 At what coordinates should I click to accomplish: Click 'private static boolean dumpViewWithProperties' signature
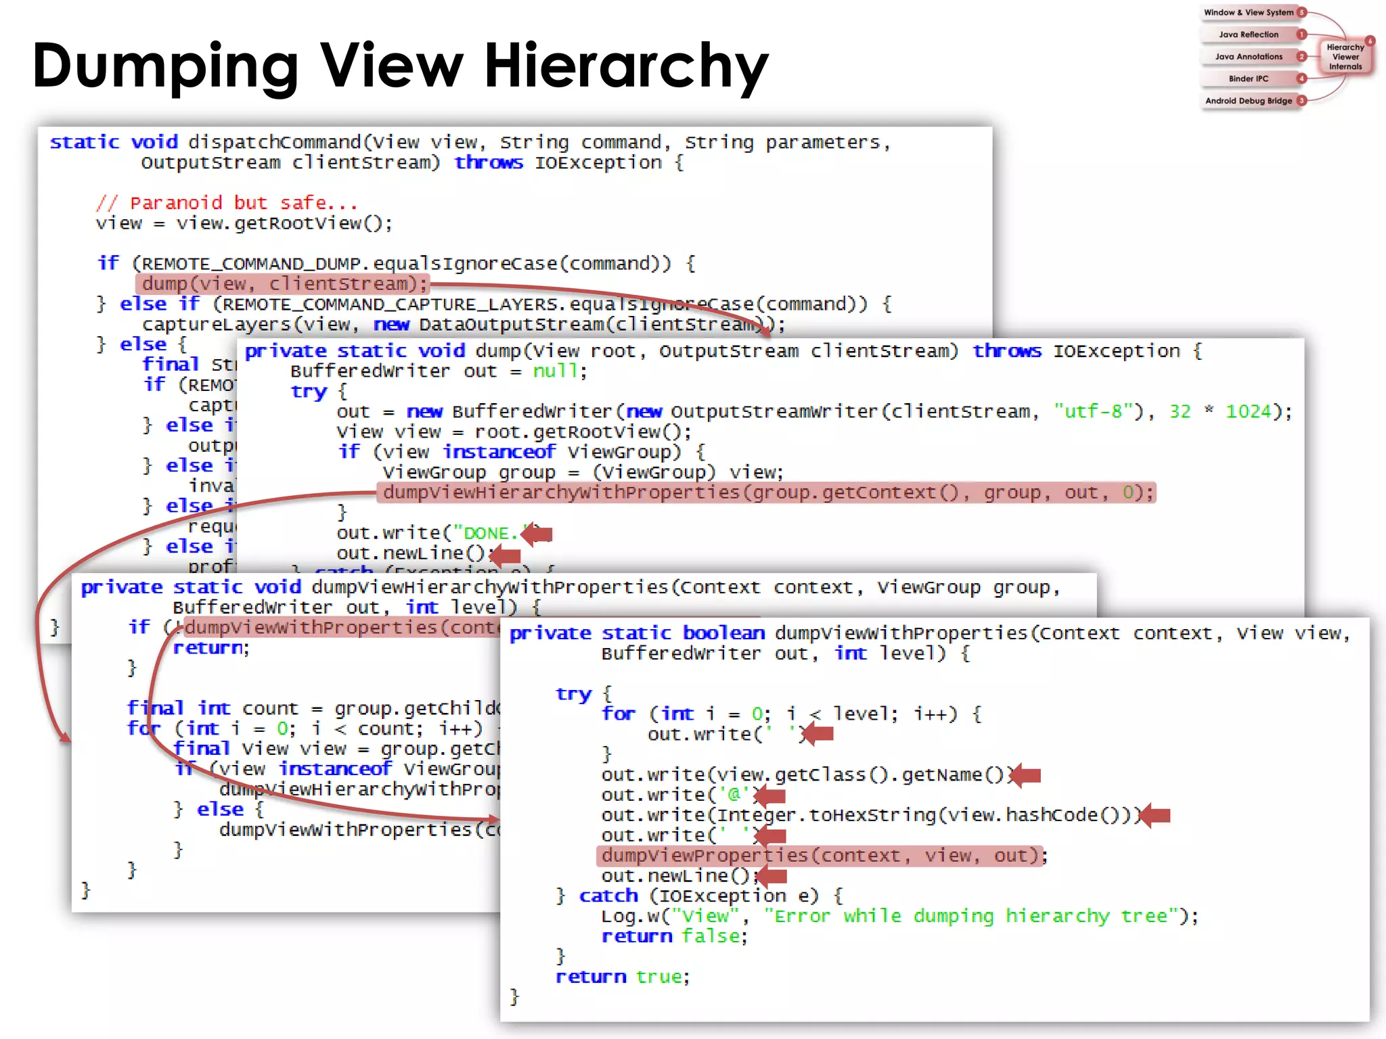(930, 633)
